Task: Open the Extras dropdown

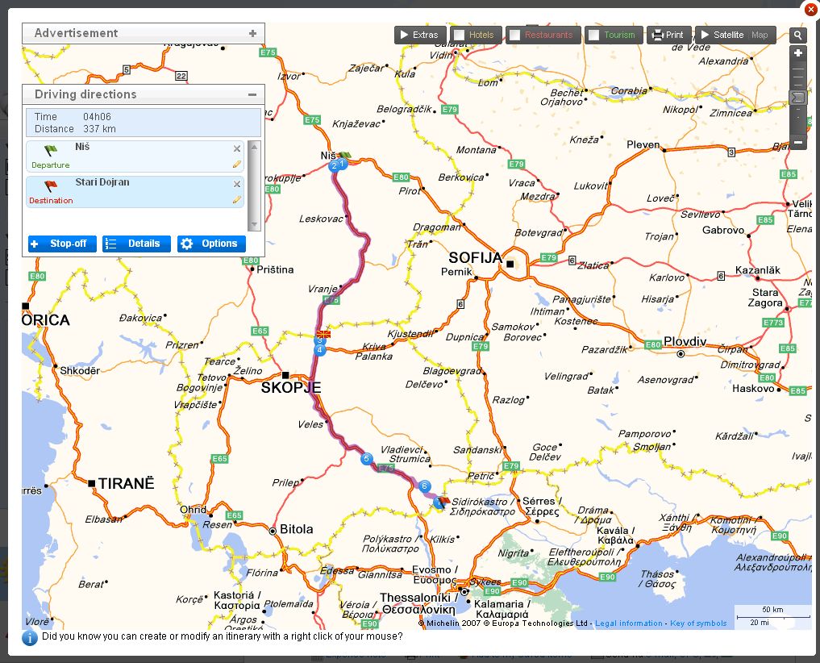Action: coord(419,35)
